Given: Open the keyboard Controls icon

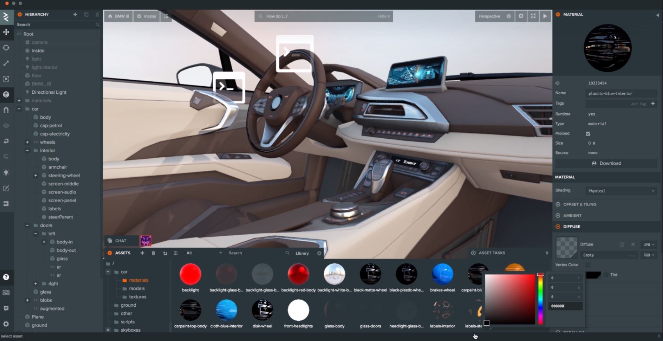Looking at the screenshot, I should tap(6, 293).
